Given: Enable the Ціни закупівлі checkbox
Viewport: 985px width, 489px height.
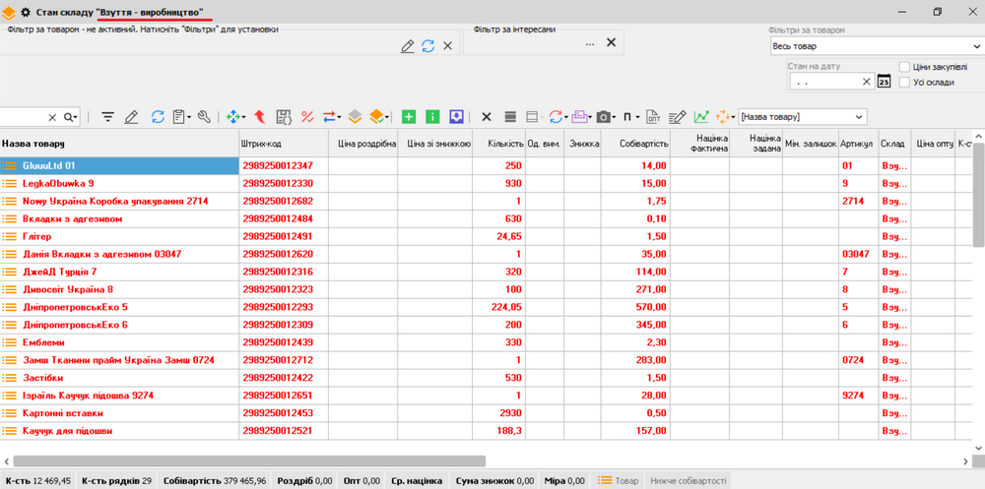Looking at the screenshot, I should [904, 66].
